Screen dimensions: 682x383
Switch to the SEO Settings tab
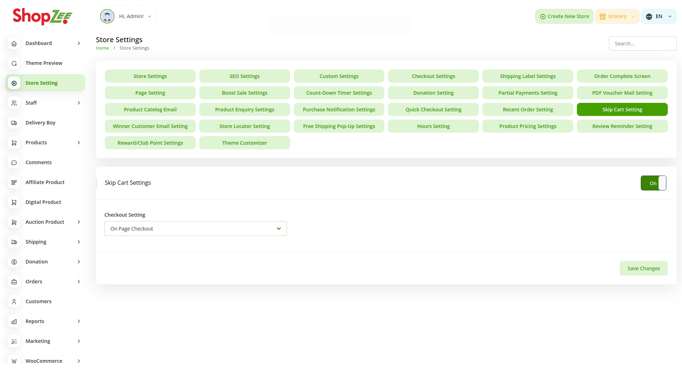[x=244, y=76]
